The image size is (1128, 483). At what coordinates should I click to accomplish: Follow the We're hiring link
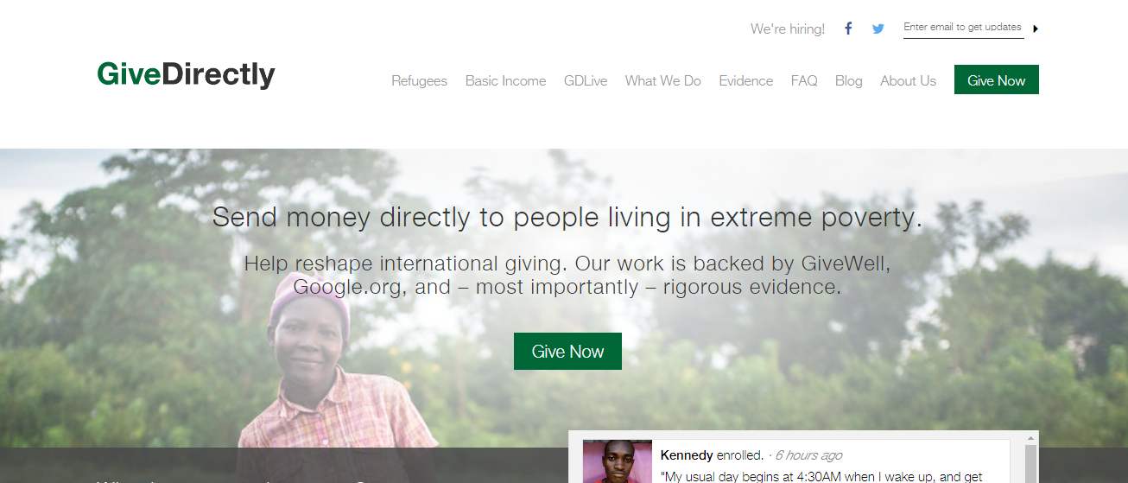788,29
